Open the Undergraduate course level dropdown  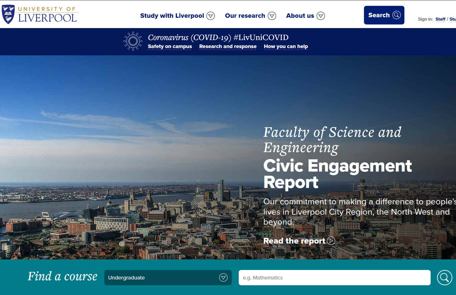click(168, 277)
